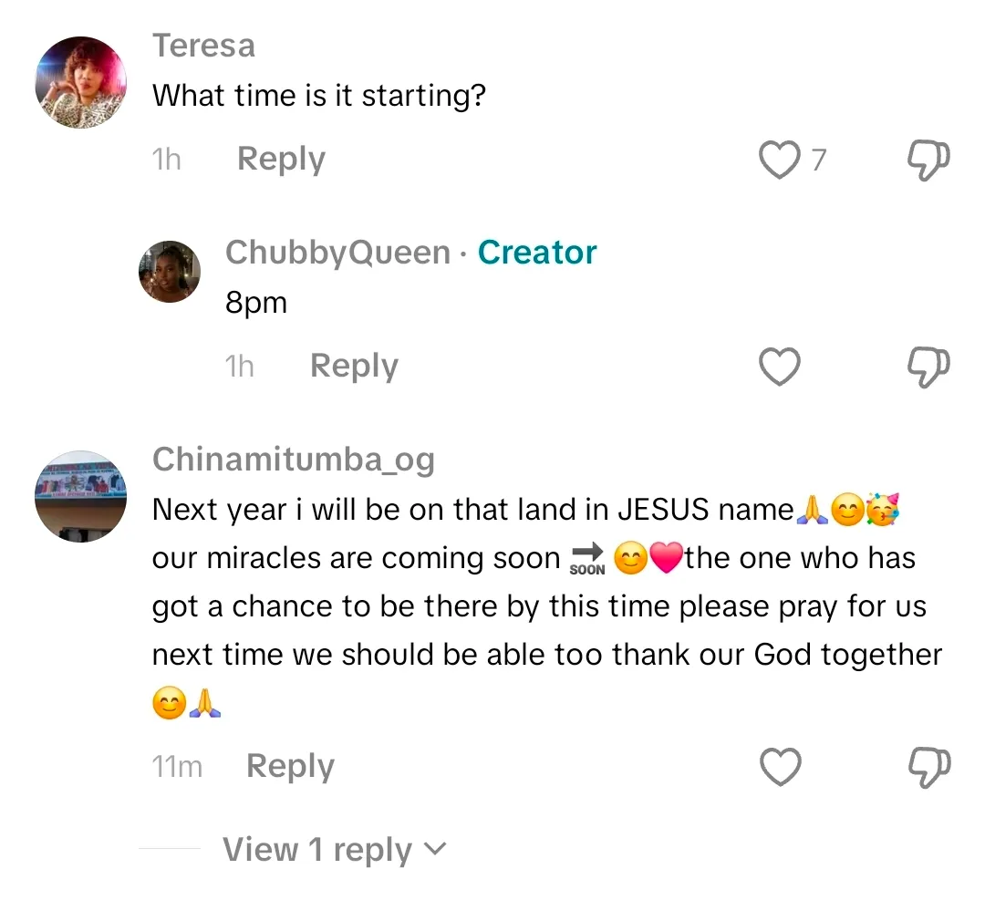This screenshot has width=985, height=900.
Task: Reply to Chinamitumba_og's comment
Action: coord(290,767)
